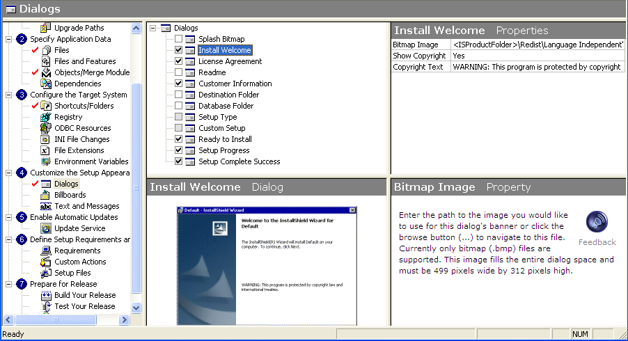Click the left pane vertical scrollbar thumb
628x341 pixels.
(136, 188)
